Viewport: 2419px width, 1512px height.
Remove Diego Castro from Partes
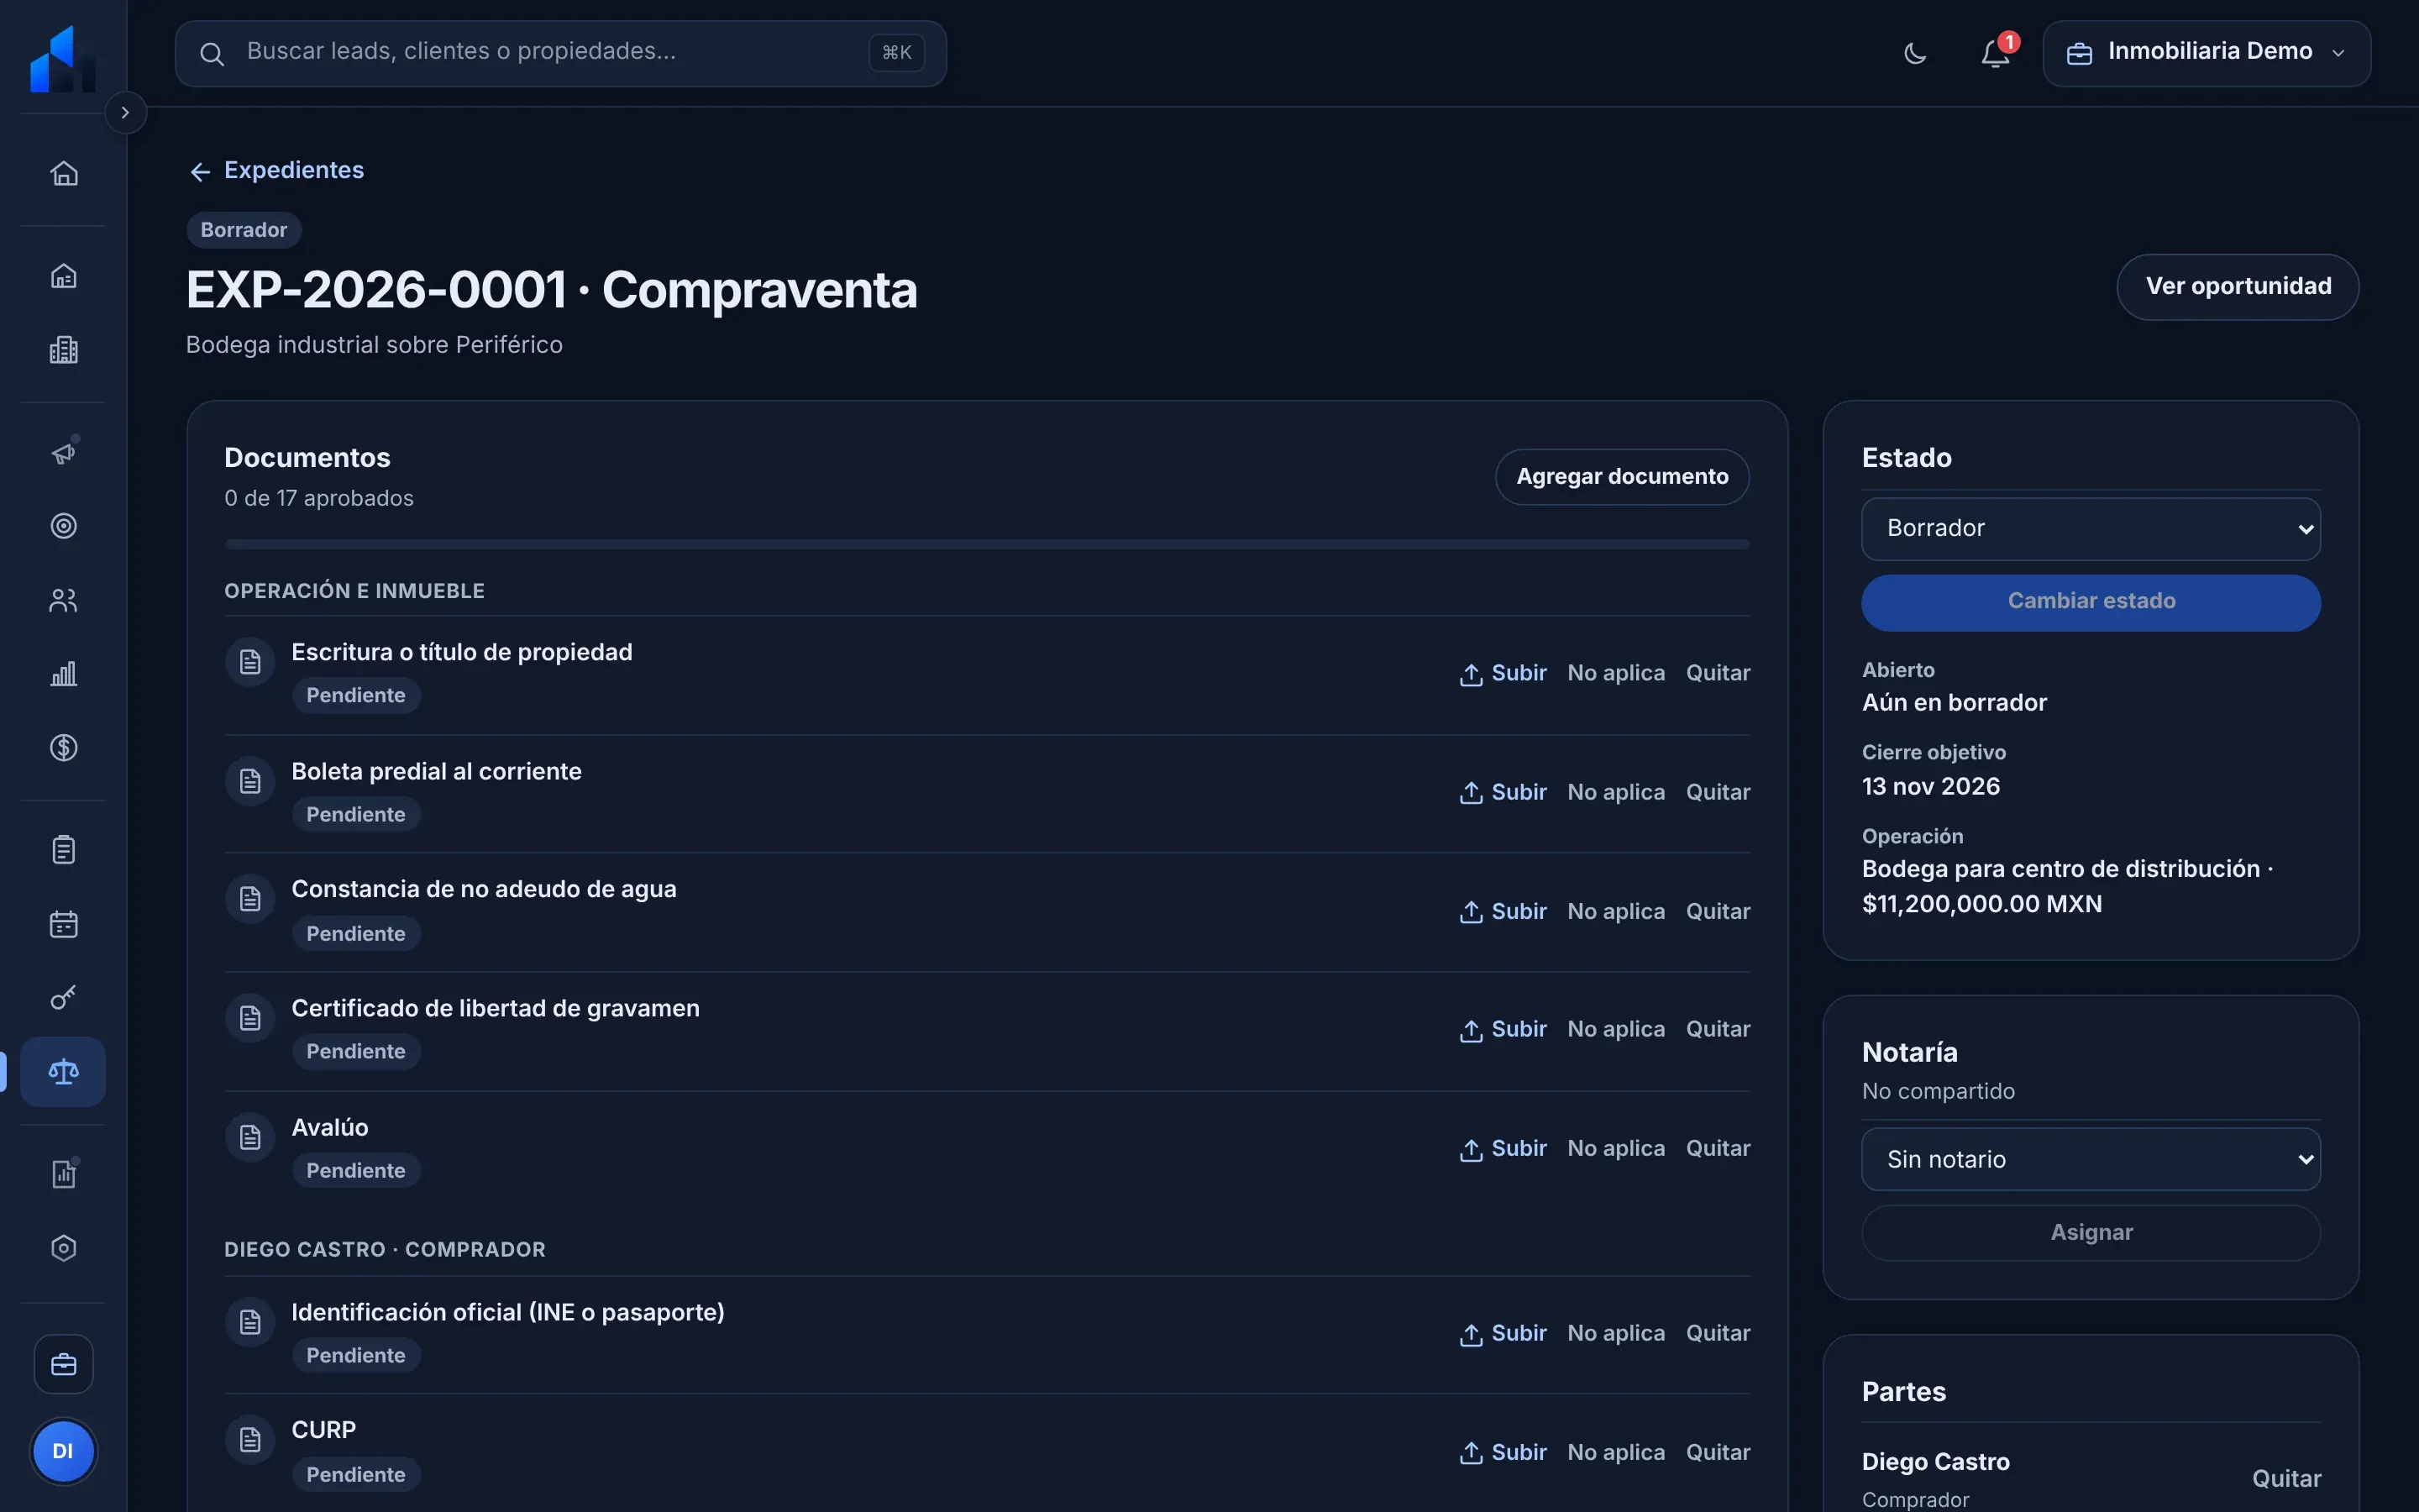2286,1479
